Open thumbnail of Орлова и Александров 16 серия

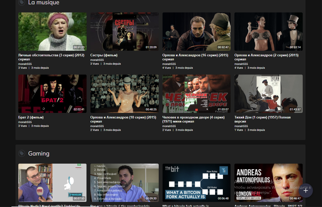(197, 32)
